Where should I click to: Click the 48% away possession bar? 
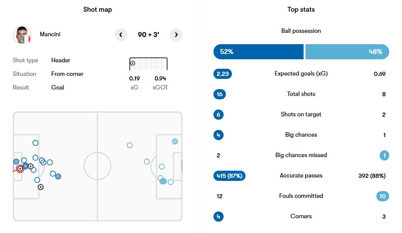click(x=347, y=52)
